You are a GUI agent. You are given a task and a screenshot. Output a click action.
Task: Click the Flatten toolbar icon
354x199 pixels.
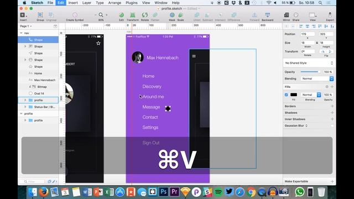point(155,15)
